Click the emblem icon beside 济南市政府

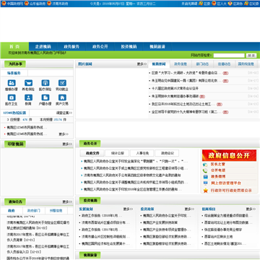click(x=50, y=4)
